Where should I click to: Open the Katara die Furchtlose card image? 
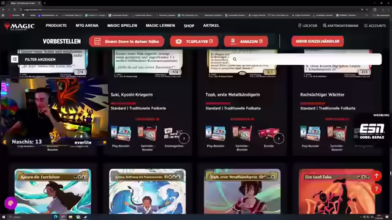click(x=53, y=191)
